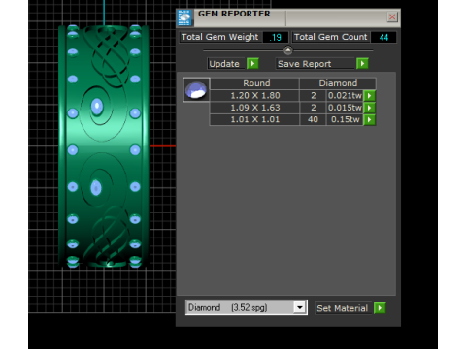This screenshot has width=466, height=349.
Task: Click the Gem Reporter title bar icon
Action: pyautogui.click(x=184, y=17)
